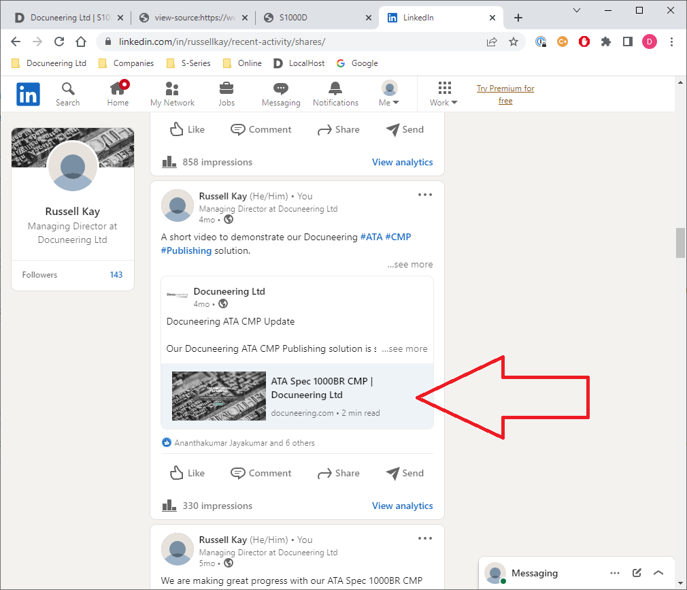Like the 330 impressions post

pyautogui.click(x=187, y=473)
